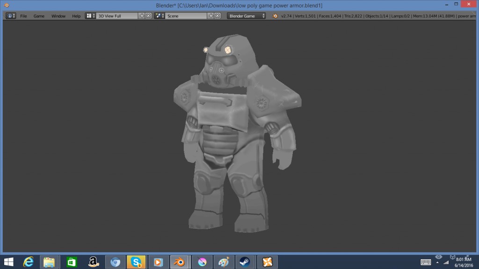This screenshot has height=269, width=479.
Task: Switch to the Chromium browser in the taskbar
Action: tap(115, 262)
